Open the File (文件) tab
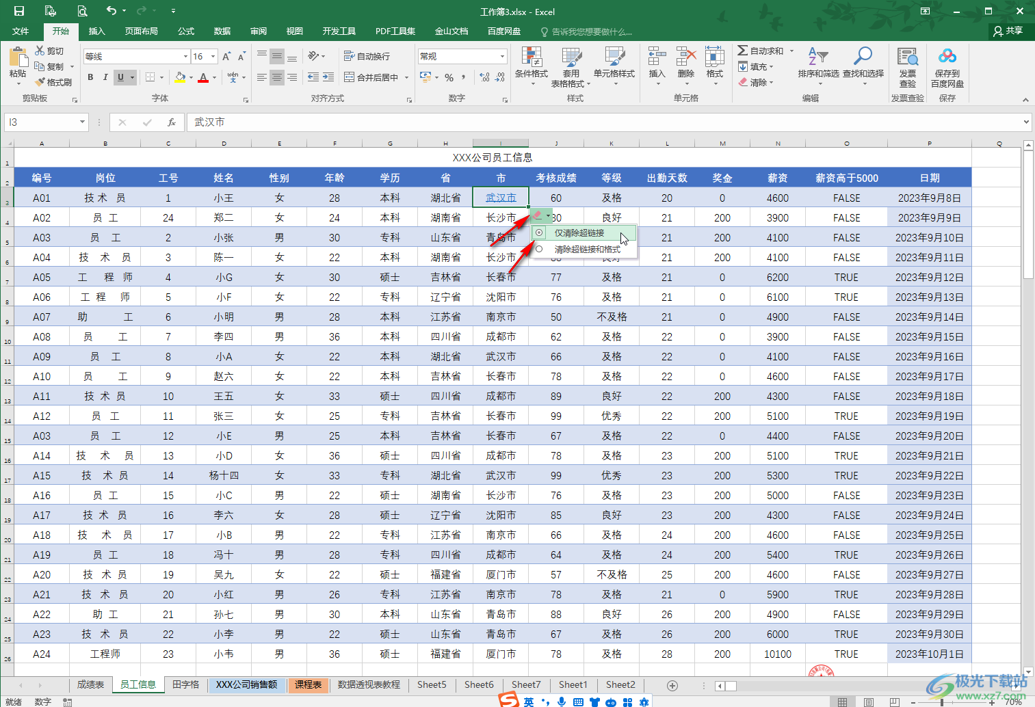 pyautogui.click(x=21, y=31)
